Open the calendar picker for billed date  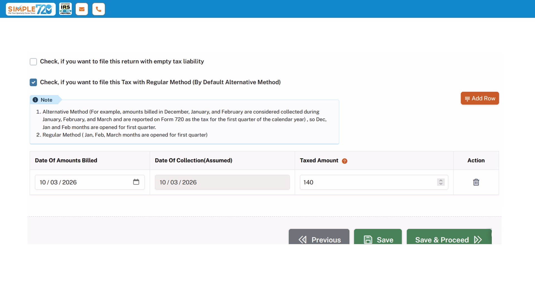pyautogui.click(x=136, y=182)
